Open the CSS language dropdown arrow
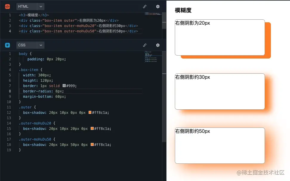290x181 pixels. click(41, 45)
